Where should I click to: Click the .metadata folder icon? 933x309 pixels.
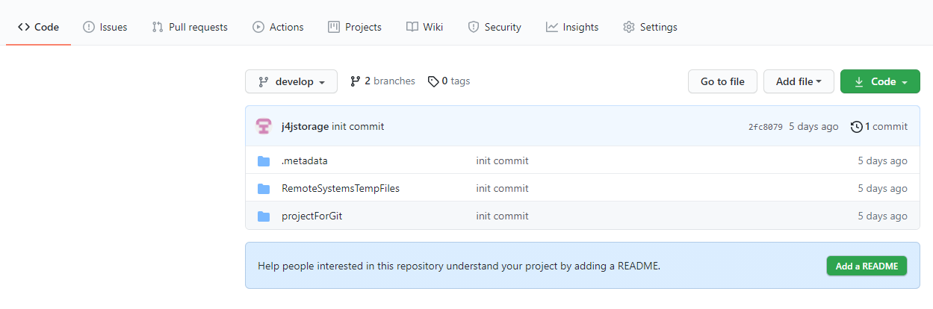pyautogui.click(x=263, y=160)
